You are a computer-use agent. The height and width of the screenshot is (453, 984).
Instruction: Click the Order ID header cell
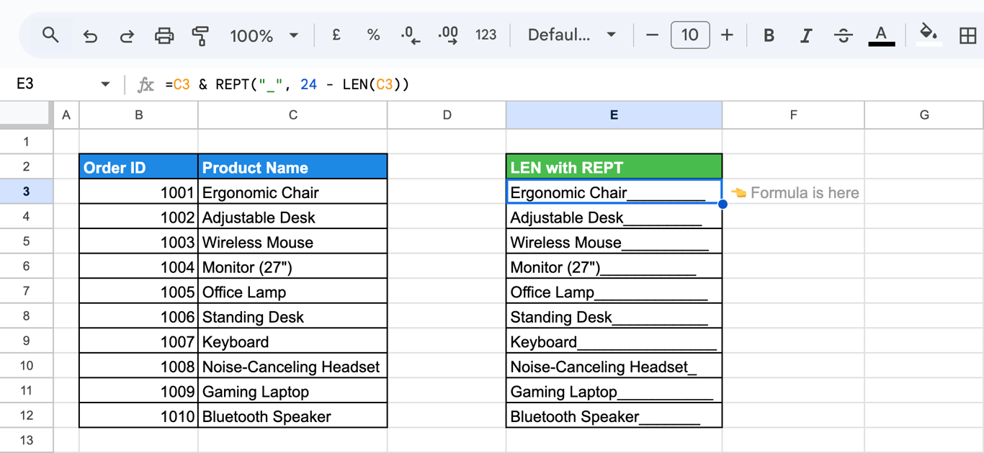click(138, 167)
